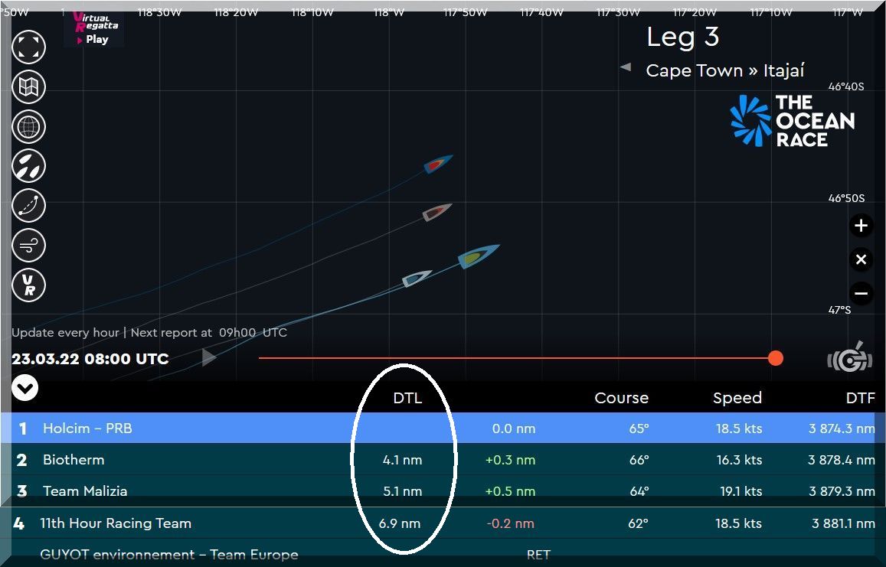Image resolution: width=886 pixels, height=567 pixels.
Task: Click the round VR icon
Action: (29, 285)
